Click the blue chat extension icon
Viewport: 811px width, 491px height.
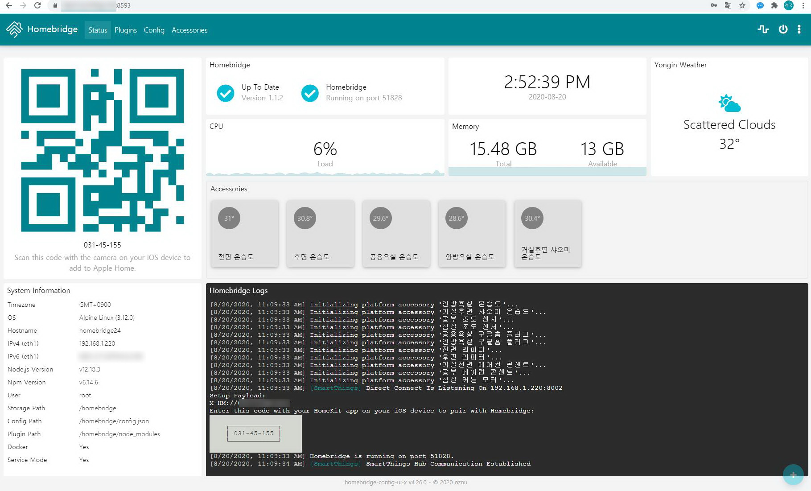(760, 5)
